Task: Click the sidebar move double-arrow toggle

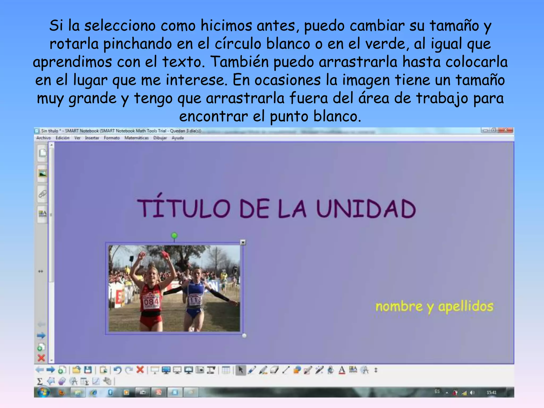Action: tap(41, 271)
